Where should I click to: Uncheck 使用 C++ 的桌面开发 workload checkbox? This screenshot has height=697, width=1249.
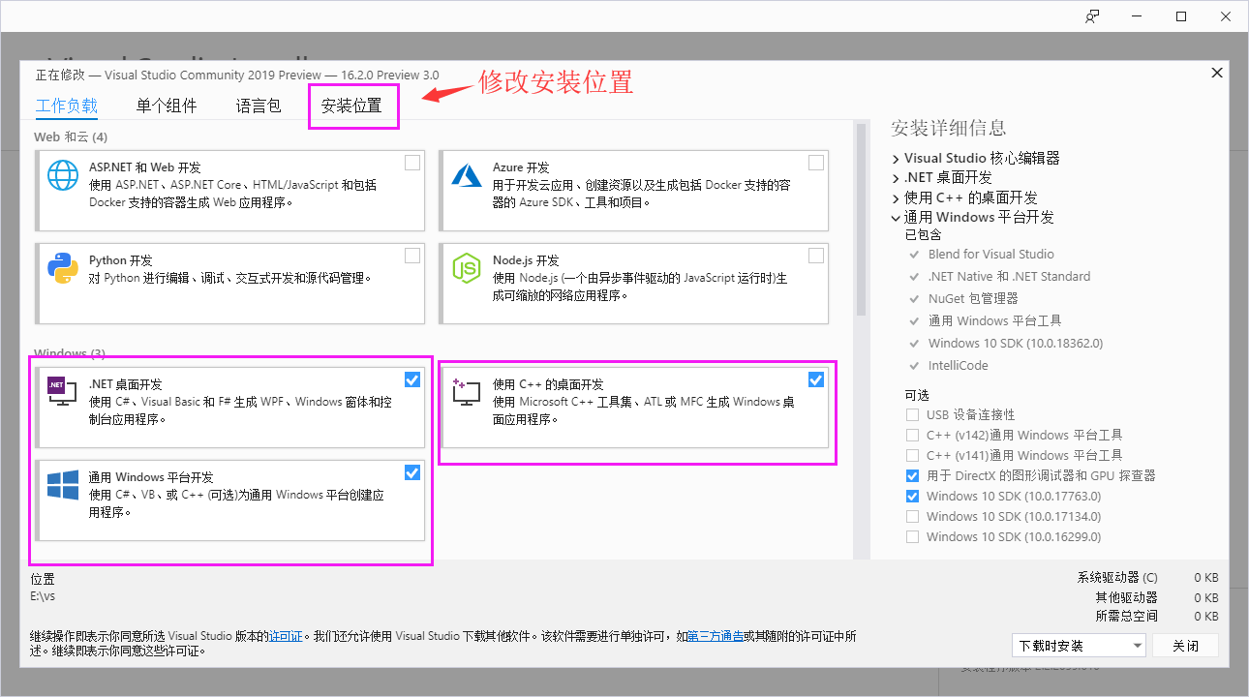[x=816, y=379]
